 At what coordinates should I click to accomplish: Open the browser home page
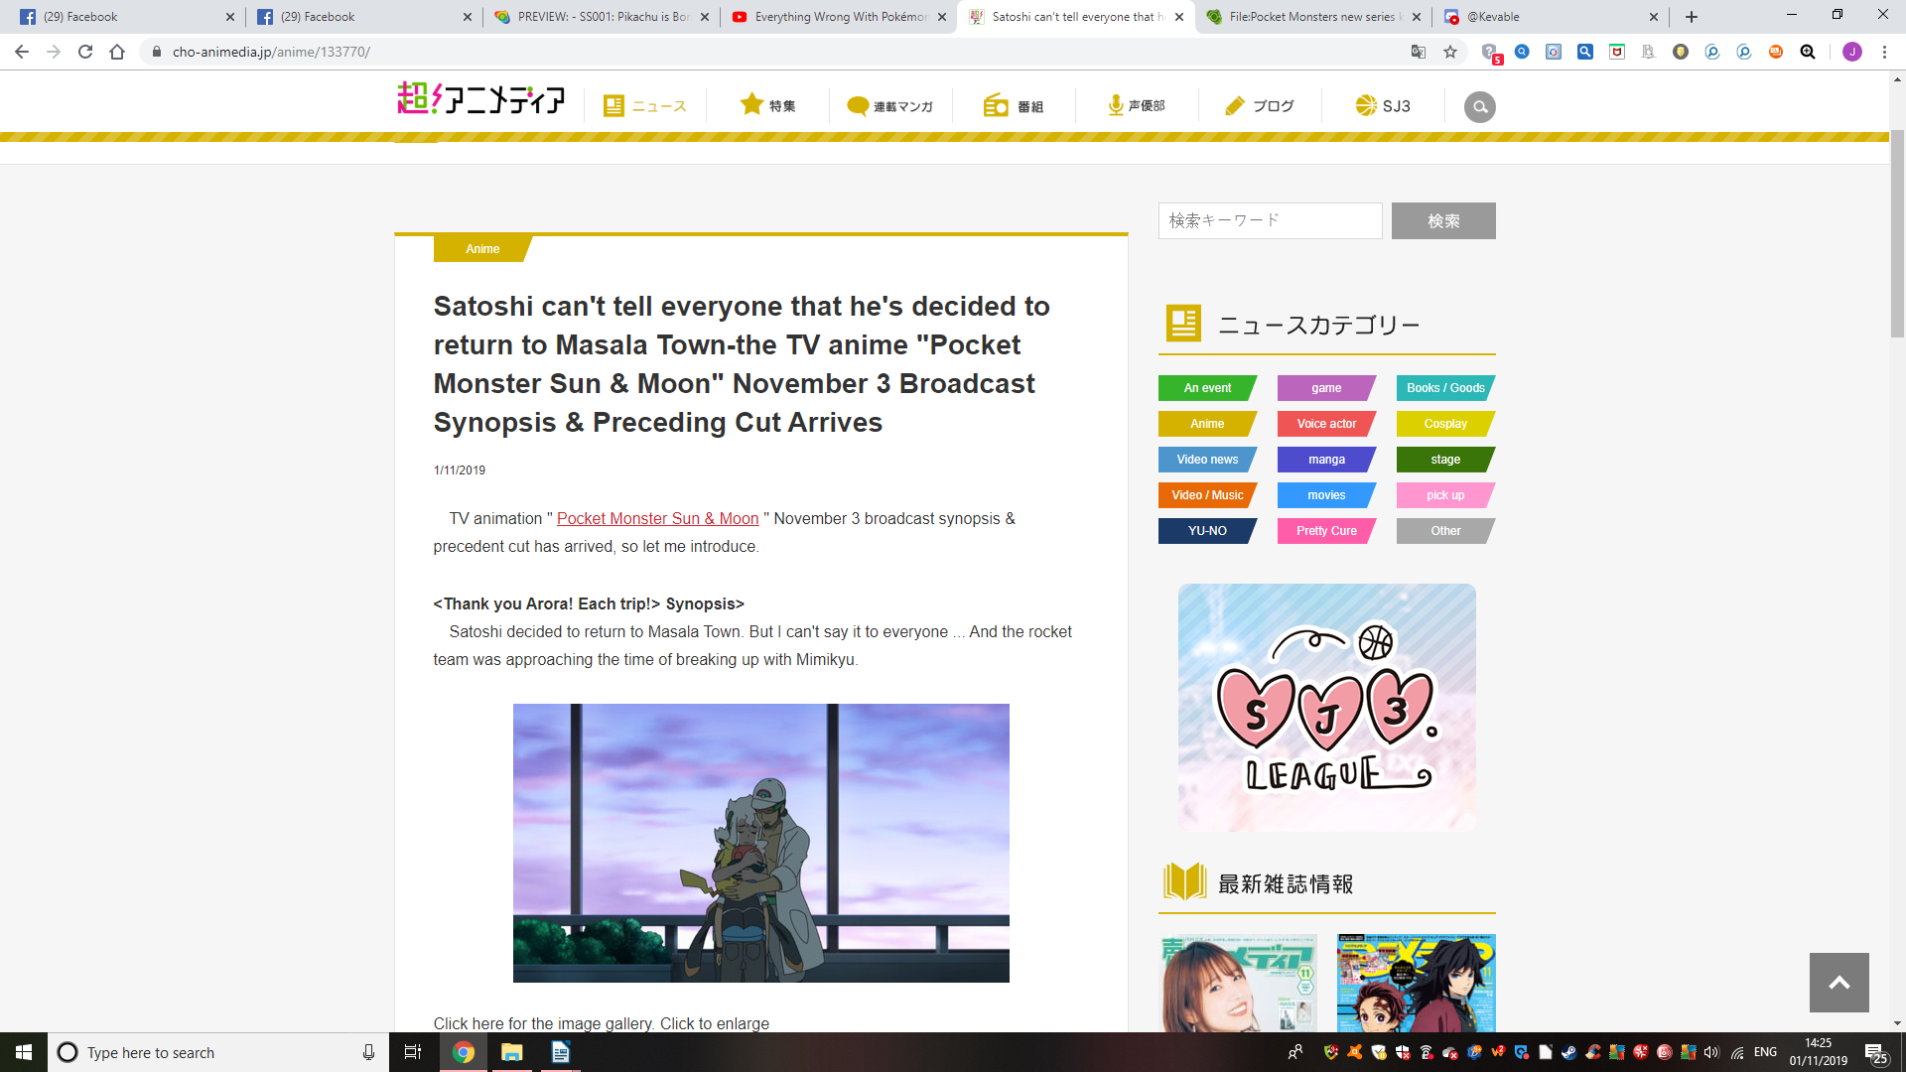[117, 52]
